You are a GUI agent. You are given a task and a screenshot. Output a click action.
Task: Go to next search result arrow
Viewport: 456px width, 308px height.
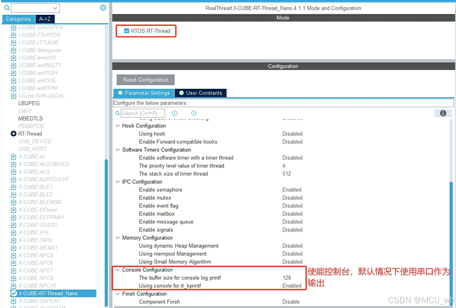[x=194, y=113]
